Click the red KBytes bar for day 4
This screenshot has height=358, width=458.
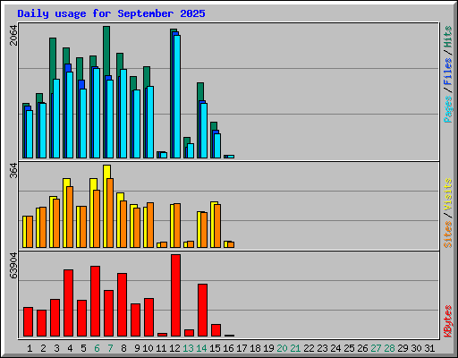(x=68, y=303)
